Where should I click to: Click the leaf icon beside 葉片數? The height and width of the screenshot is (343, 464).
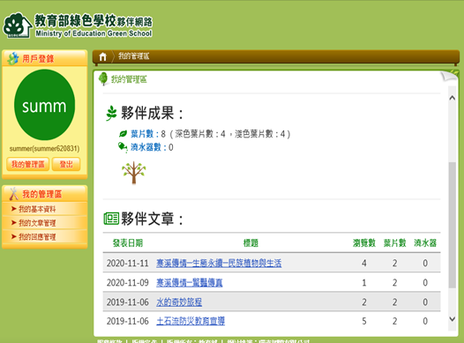[123, 134]
